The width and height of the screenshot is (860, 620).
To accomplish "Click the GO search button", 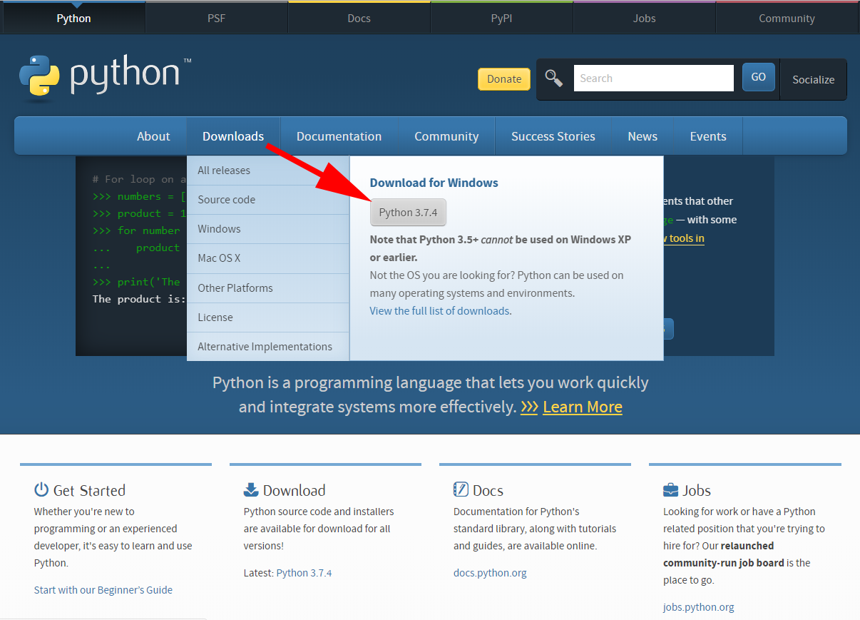I will click(x=759, y=77).
